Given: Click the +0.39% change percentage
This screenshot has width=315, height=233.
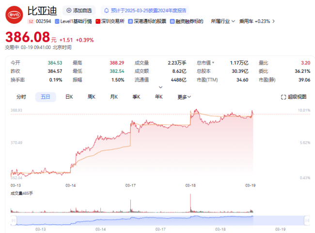Looking at the screenshot, I should click(x=85, y=40).
